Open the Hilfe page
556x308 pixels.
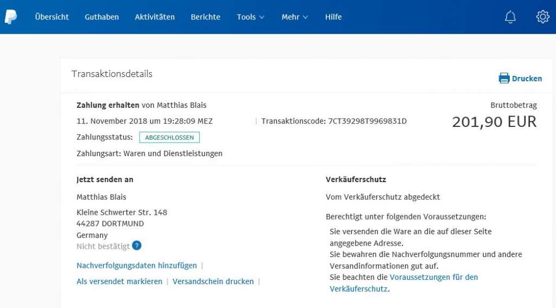pyautogui.click(x=333, y=17)
